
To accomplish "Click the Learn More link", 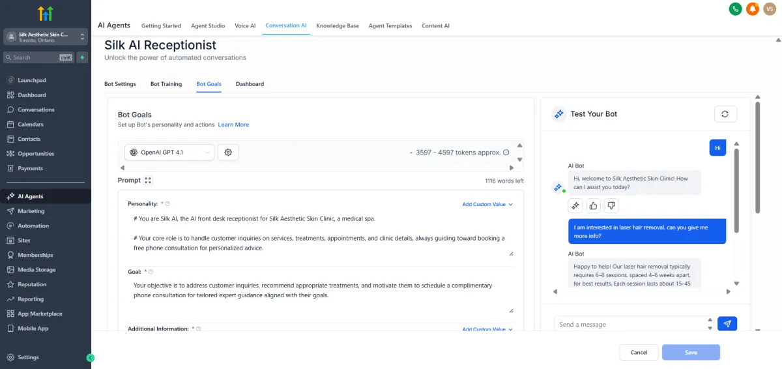I will (x=233, y=125).
